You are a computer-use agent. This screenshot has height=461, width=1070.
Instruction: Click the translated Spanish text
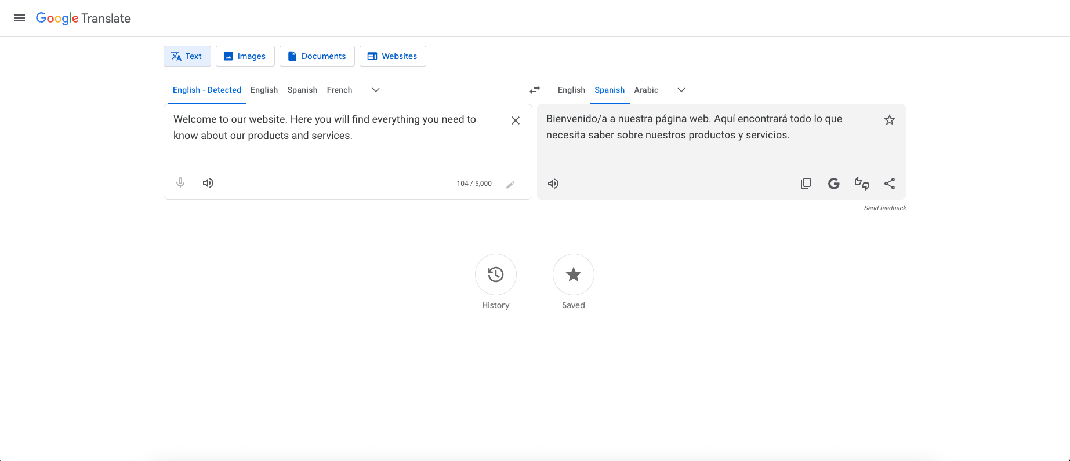coord(694,127)
